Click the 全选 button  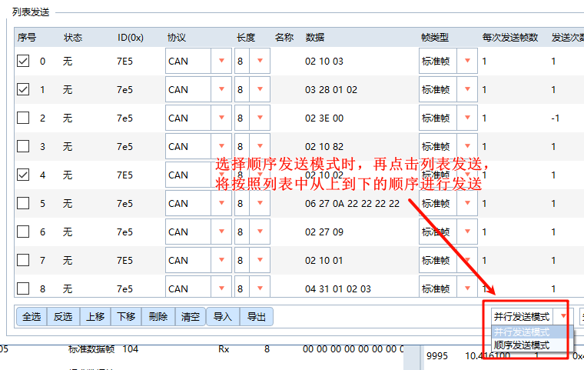(x=32, y=317)
